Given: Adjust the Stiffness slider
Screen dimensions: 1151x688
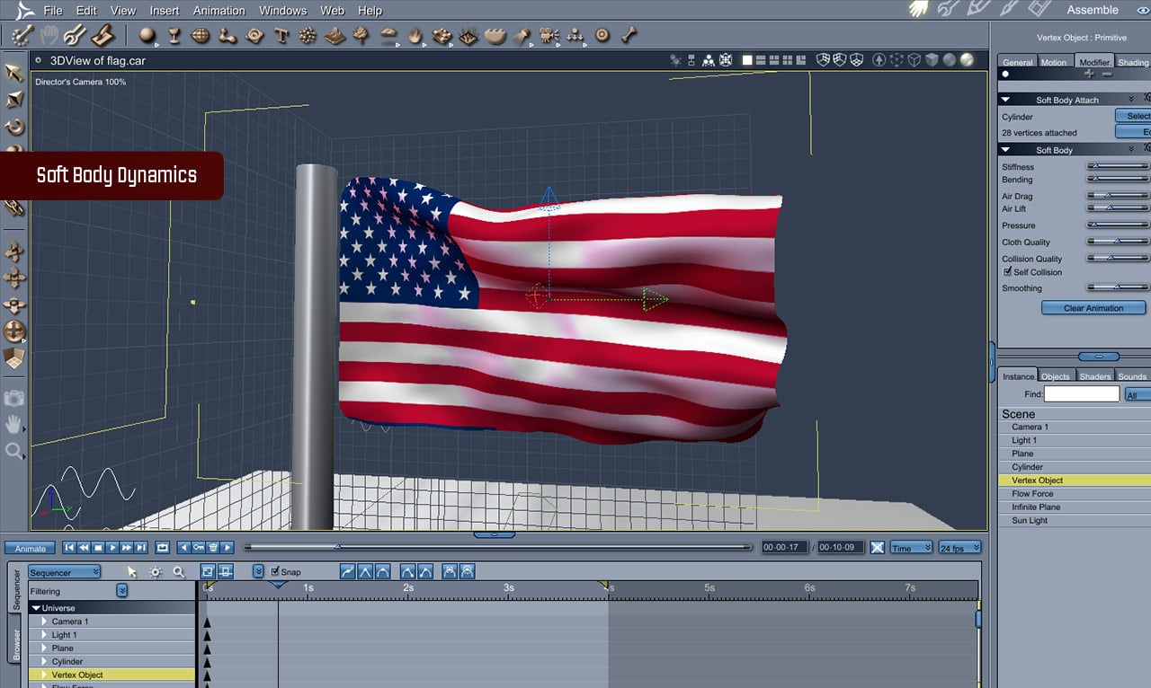Looking at the screenshot, I should point(1117,166).
